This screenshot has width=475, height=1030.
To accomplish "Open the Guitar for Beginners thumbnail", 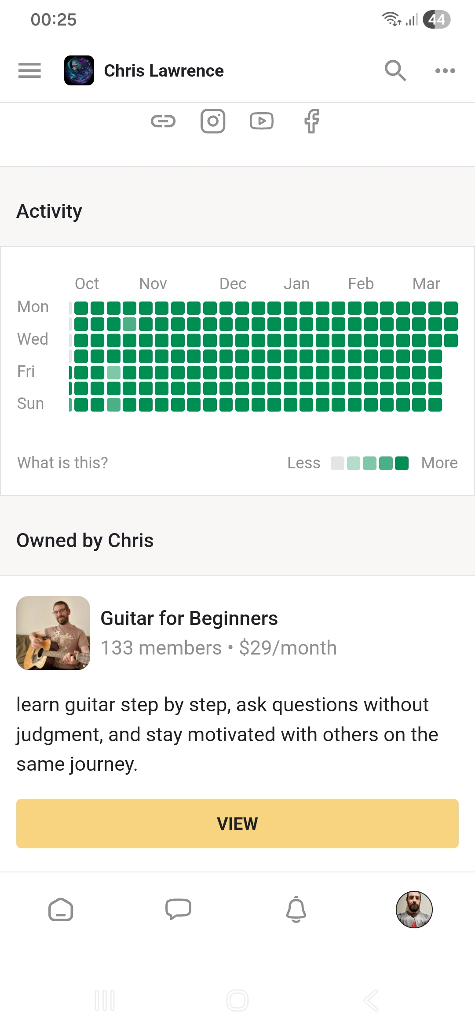I will (53, 633).
